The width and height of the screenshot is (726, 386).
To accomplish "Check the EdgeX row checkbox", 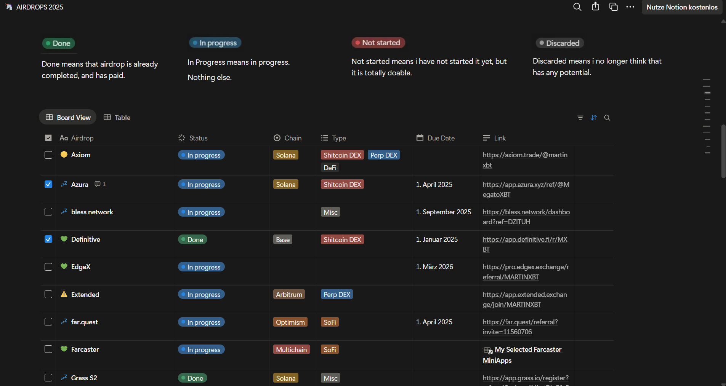I will 48,267.
